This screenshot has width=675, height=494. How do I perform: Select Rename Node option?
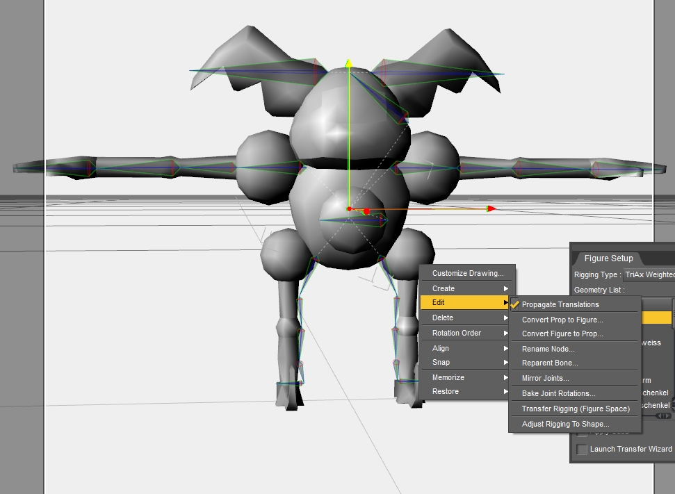coord(575,349)
